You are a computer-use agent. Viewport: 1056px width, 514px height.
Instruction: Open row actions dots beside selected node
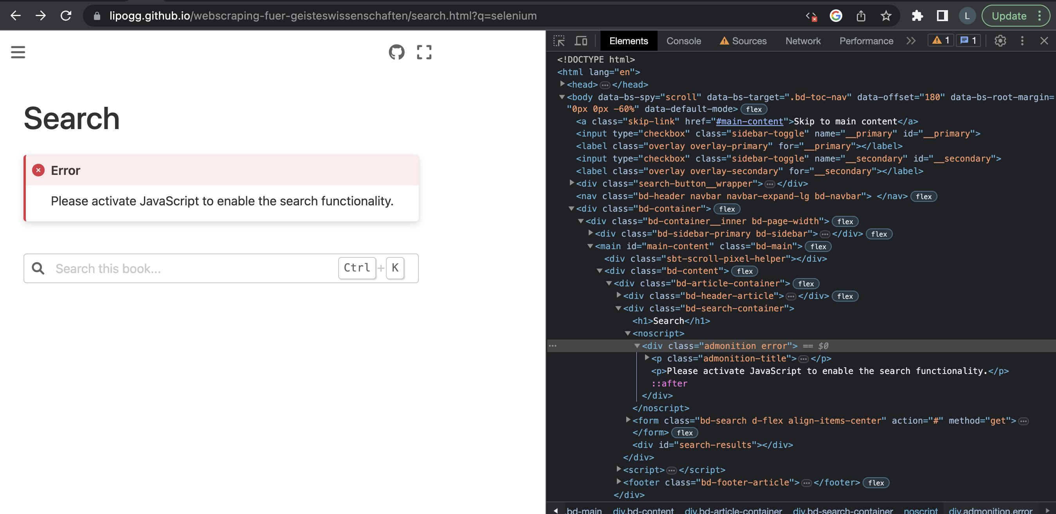click(553, 346)
